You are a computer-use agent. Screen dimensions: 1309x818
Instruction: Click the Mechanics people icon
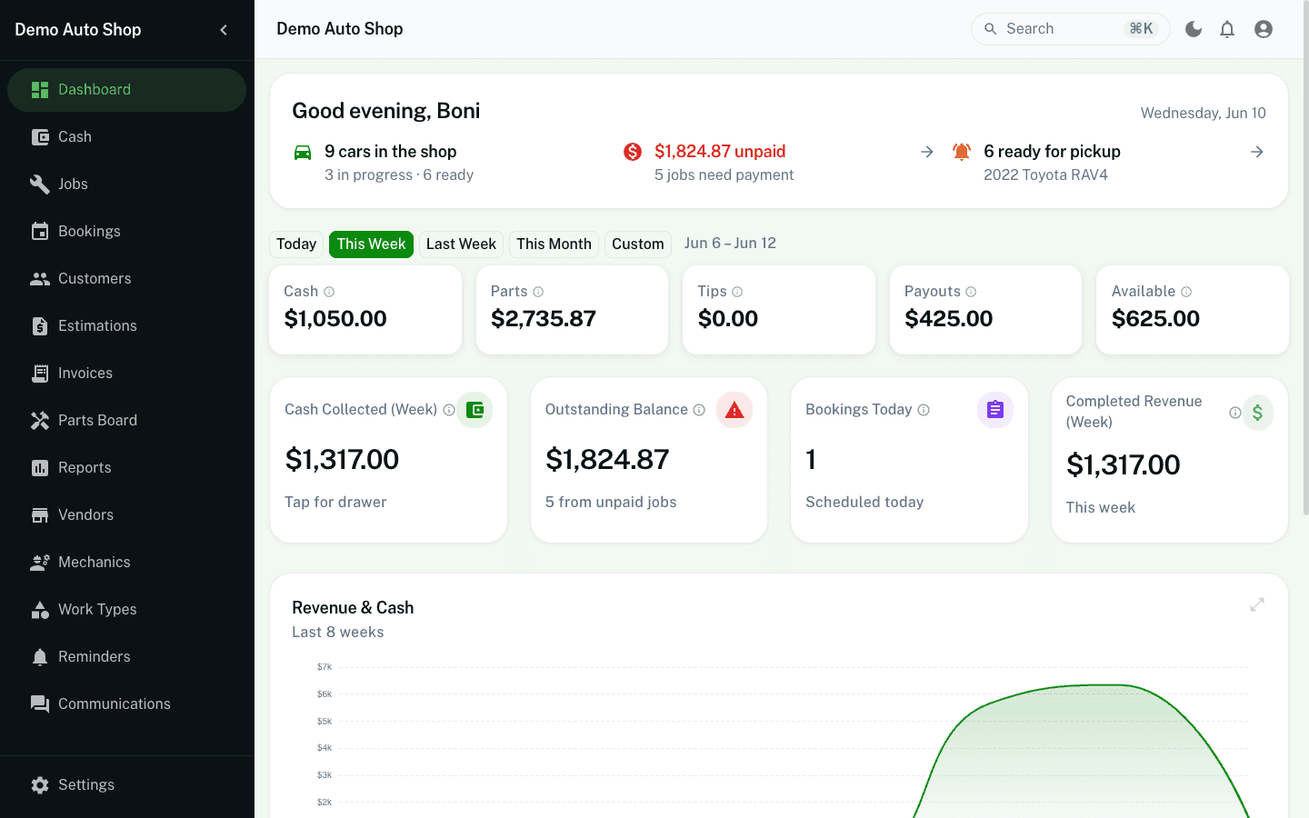(x=40, y=563)
